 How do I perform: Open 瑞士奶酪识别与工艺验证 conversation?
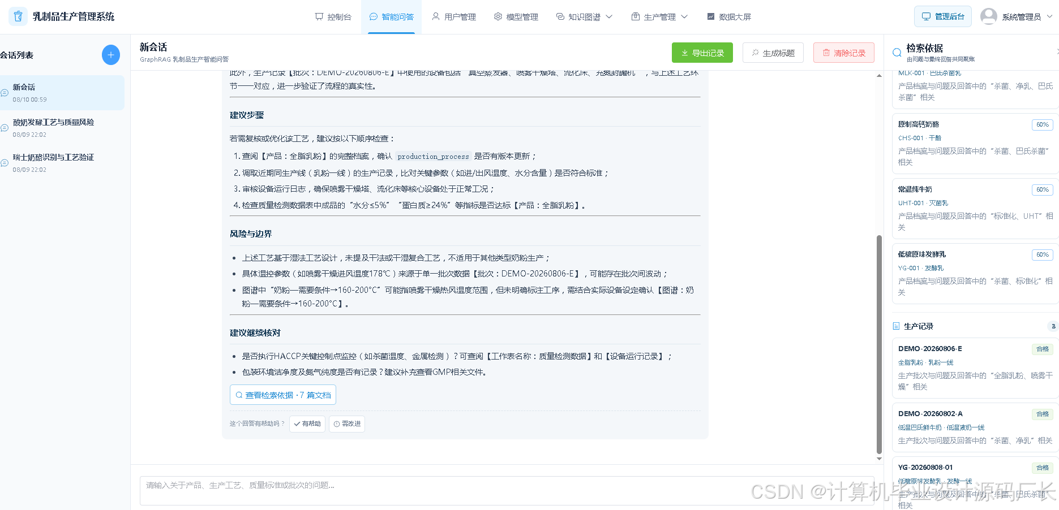(62, 163)
